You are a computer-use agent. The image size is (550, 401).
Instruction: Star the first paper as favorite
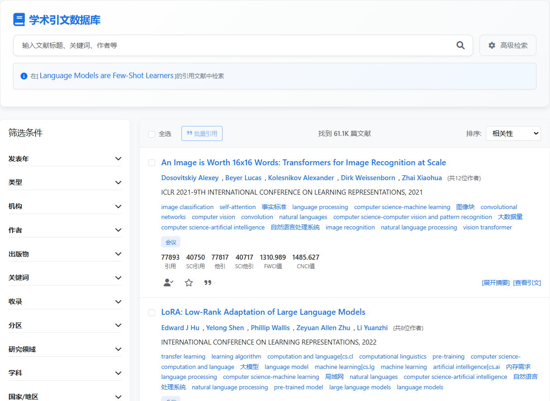click(189, 283)
